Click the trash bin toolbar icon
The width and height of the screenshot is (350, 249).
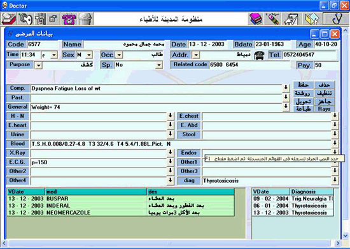point(85,19)
